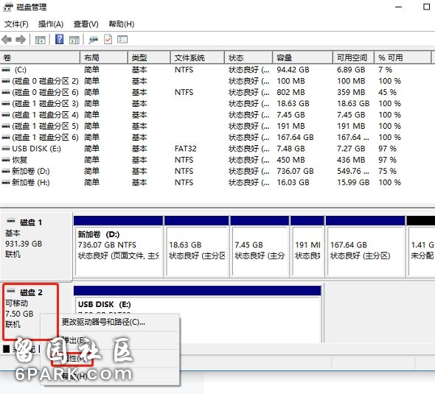This screenshot has width=435, height=394.
Task: Click the toolbar icon right of the Help icon
Action: pyautogui.click(x=74, y=40)
